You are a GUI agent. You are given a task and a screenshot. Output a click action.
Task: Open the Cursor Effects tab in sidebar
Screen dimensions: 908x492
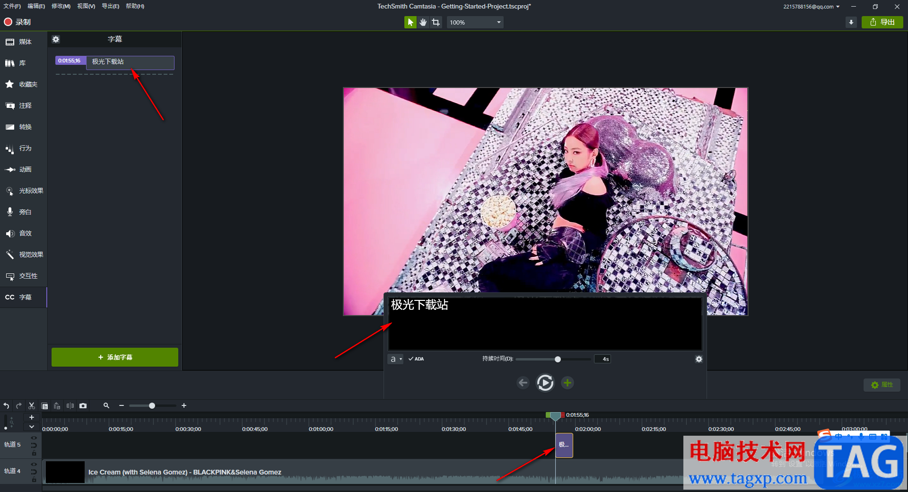point(24,191)
